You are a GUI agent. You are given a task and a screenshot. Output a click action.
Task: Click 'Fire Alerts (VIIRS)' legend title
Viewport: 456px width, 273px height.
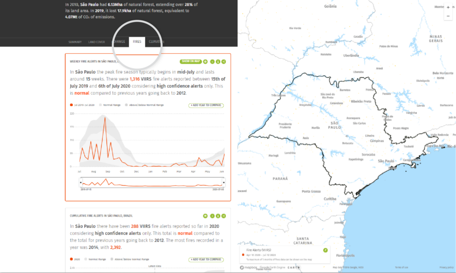coord(259,250)
